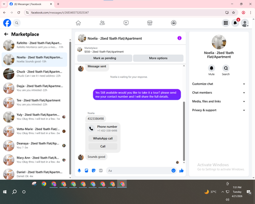Click the phone handset icon in card
The height and width of the screenshot is (204, 255).
click(x=91, y=129)
